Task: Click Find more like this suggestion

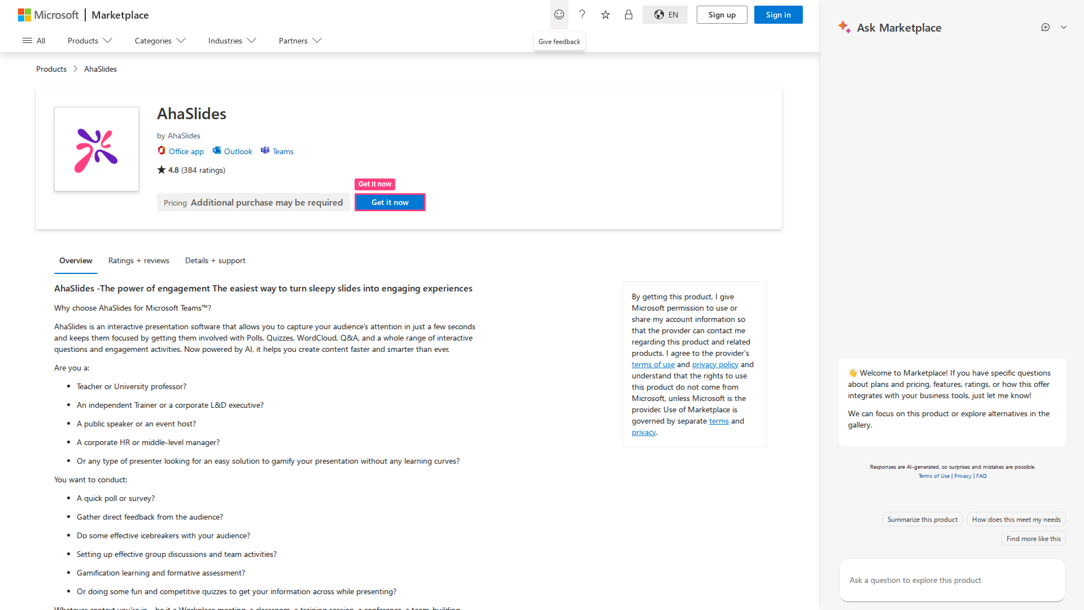Action: (1034, 539)
